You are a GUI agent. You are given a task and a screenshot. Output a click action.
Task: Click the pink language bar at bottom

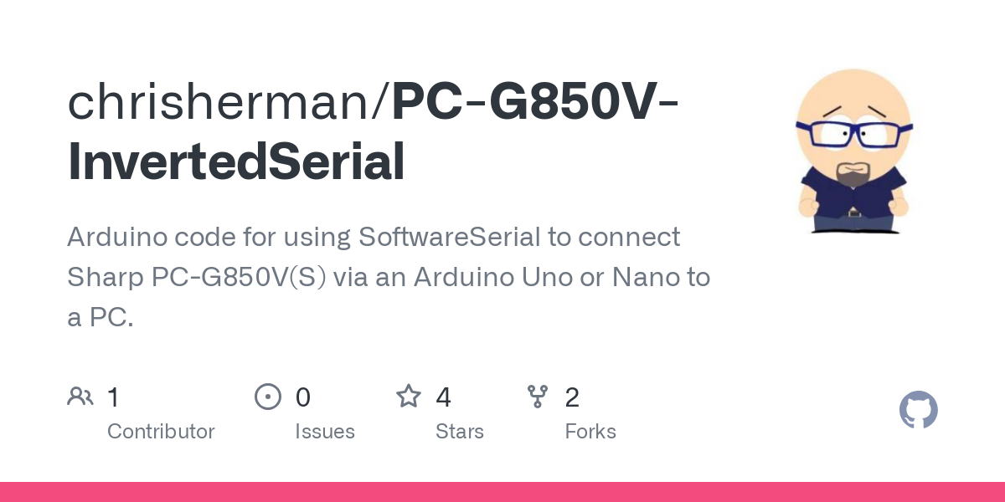[x=502, y=492]
